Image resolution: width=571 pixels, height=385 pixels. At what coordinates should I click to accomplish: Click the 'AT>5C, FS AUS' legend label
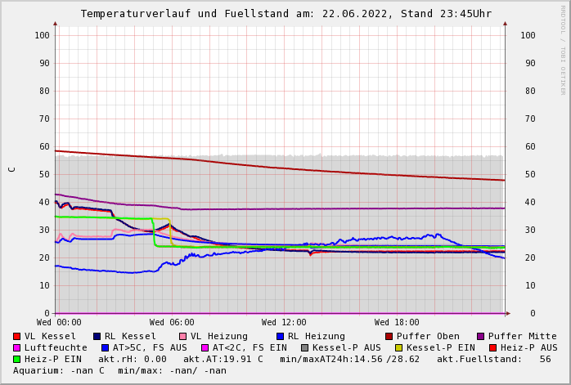(x=150, y=347)
